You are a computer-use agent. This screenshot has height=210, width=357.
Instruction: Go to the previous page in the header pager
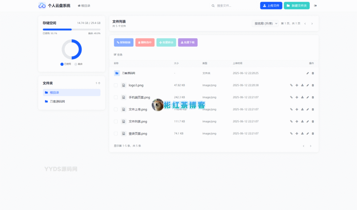click(x=305, y=24)
